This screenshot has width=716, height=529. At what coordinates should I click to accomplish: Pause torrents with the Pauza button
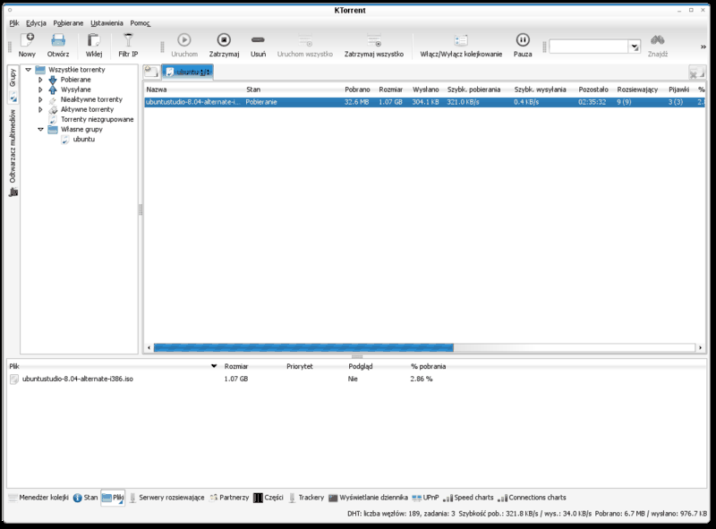click(x=523, y=46)
